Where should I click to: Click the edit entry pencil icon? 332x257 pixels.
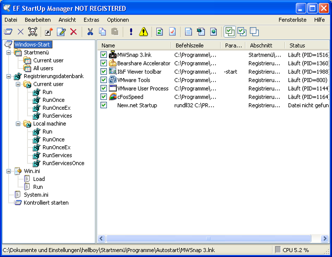point(61,32)
